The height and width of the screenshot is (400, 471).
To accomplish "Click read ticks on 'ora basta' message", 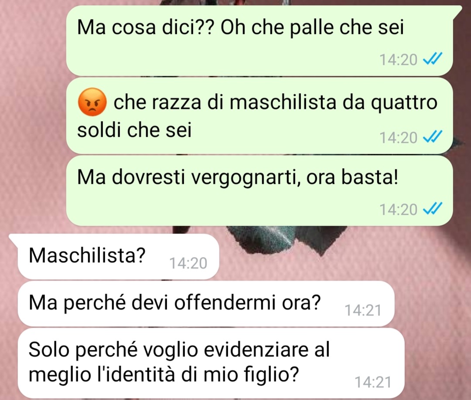I will [432, 209].
